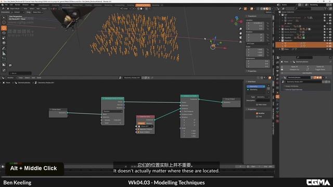
Task: Click the Location X field in Transform panel
Action: (x=255, y=23)
